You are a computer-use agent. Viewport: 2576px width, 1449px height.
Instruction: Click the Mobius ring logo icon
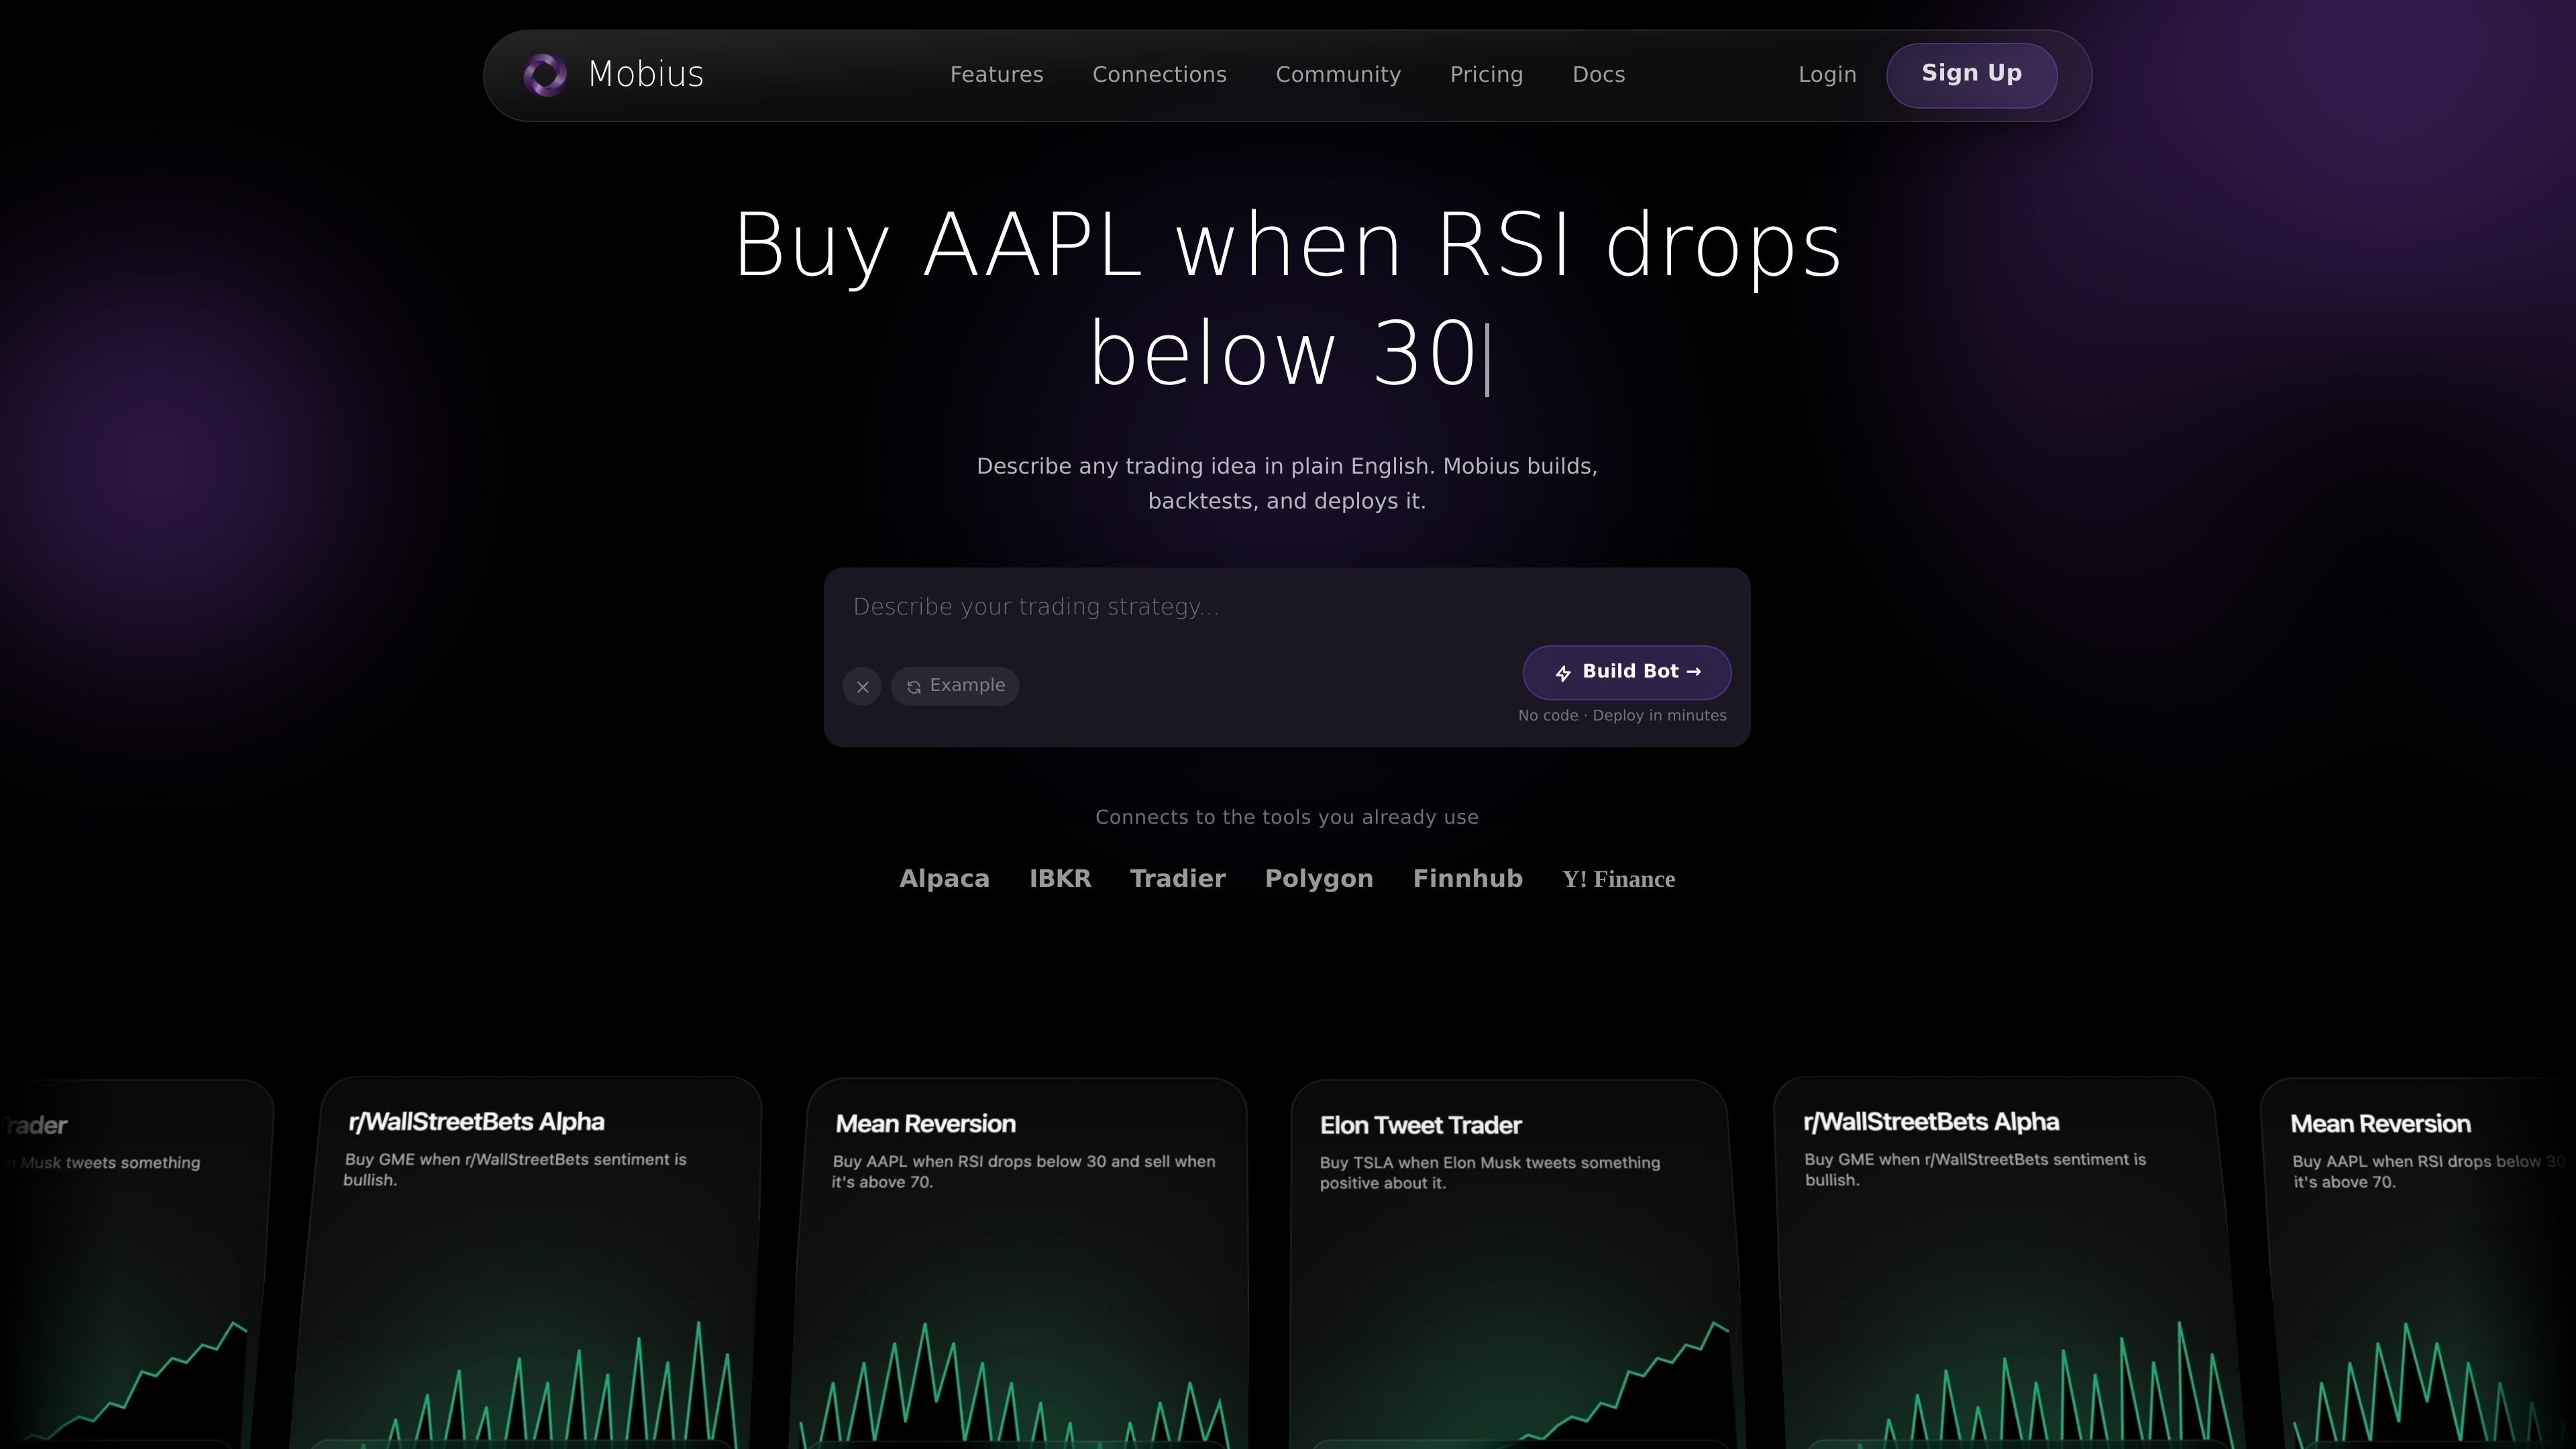click(x=545, y=75)
